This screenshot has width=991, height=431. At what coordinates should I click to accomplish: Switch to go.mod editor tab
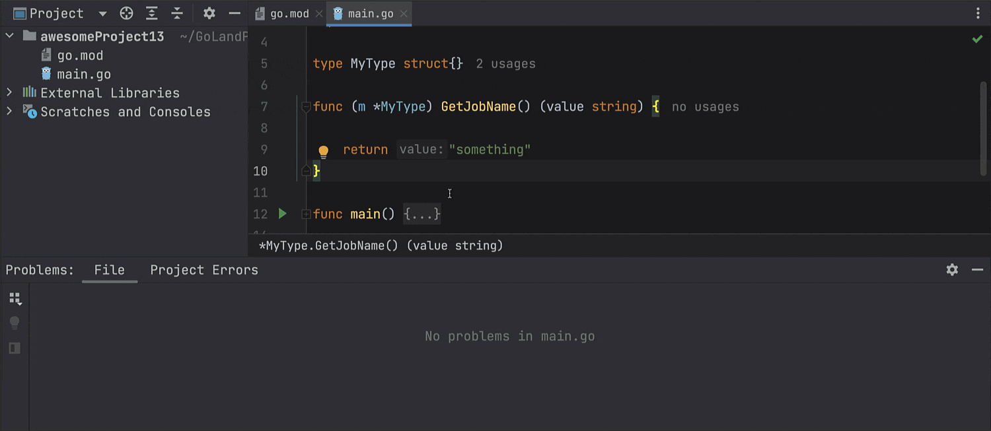click(289, 13)
